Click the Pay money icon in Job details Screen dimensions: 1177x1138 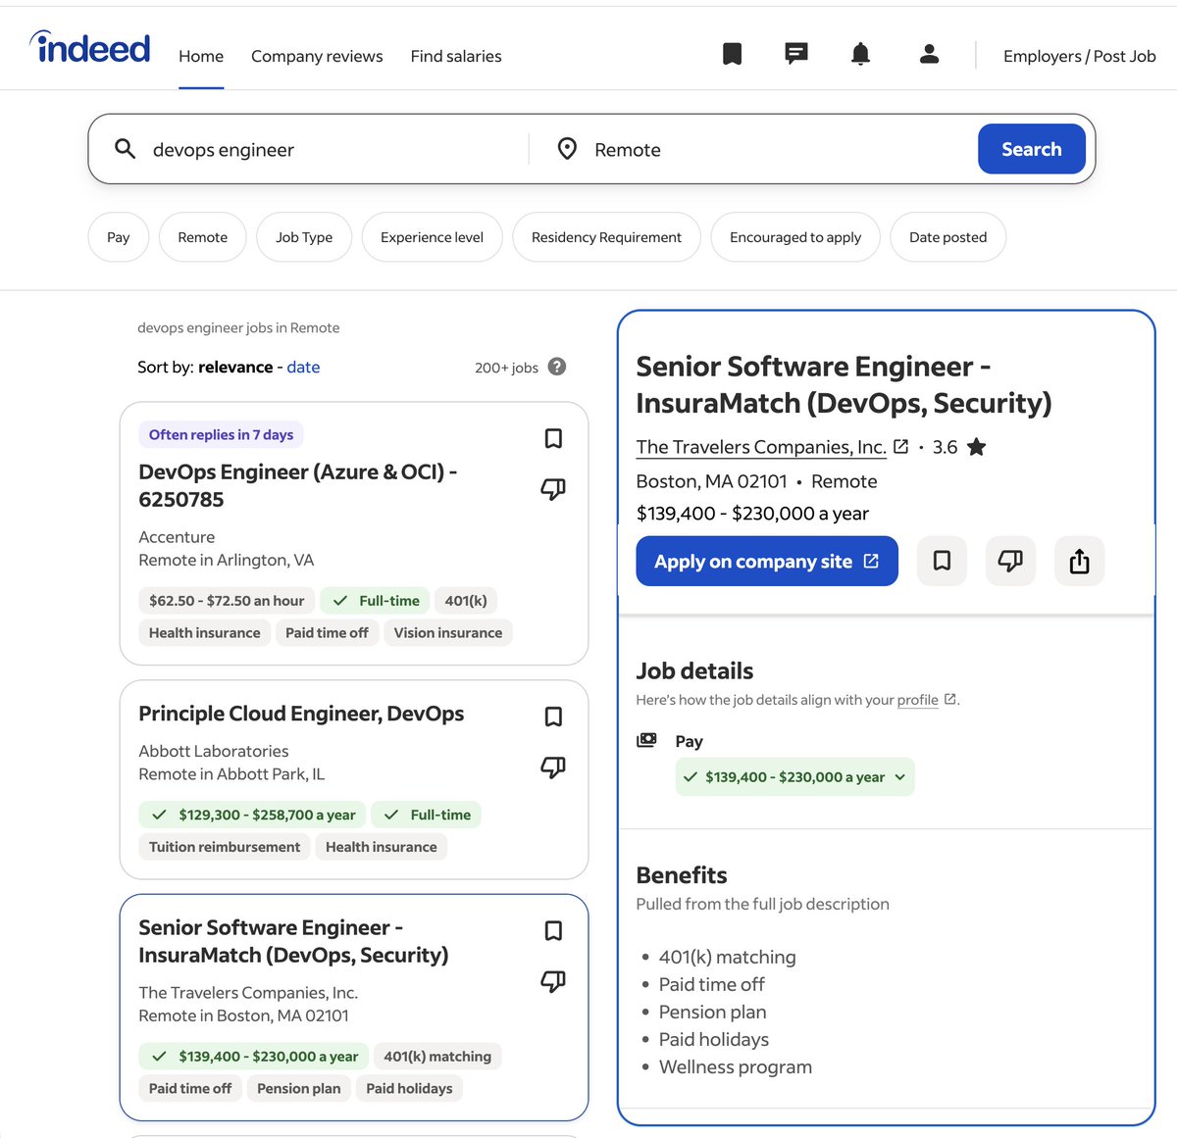(646, 740)
